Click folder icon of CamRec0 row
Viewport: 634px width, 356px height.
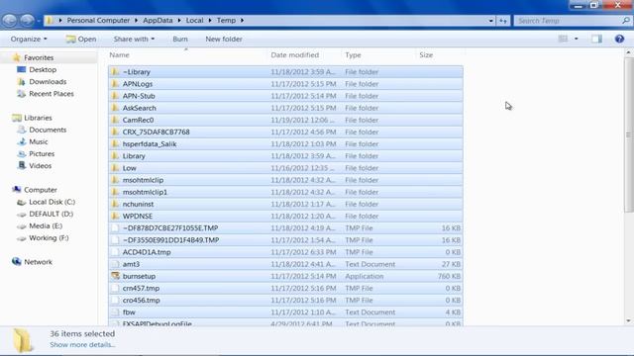coord(115,120)
